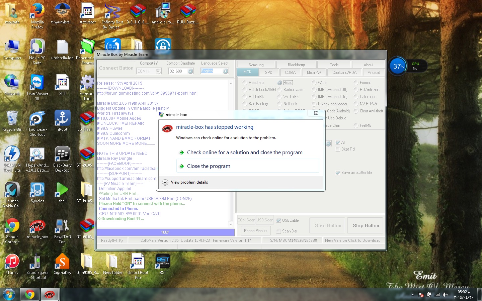This screenshot has width=482, height=301.
Task: Switch to Miracle Box taskbar button
Action: tap(50, 295)
